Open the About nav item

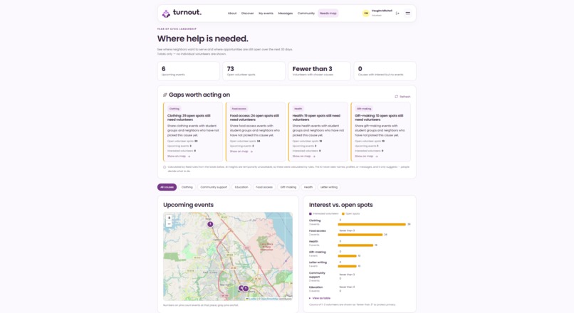pos(232,14)
